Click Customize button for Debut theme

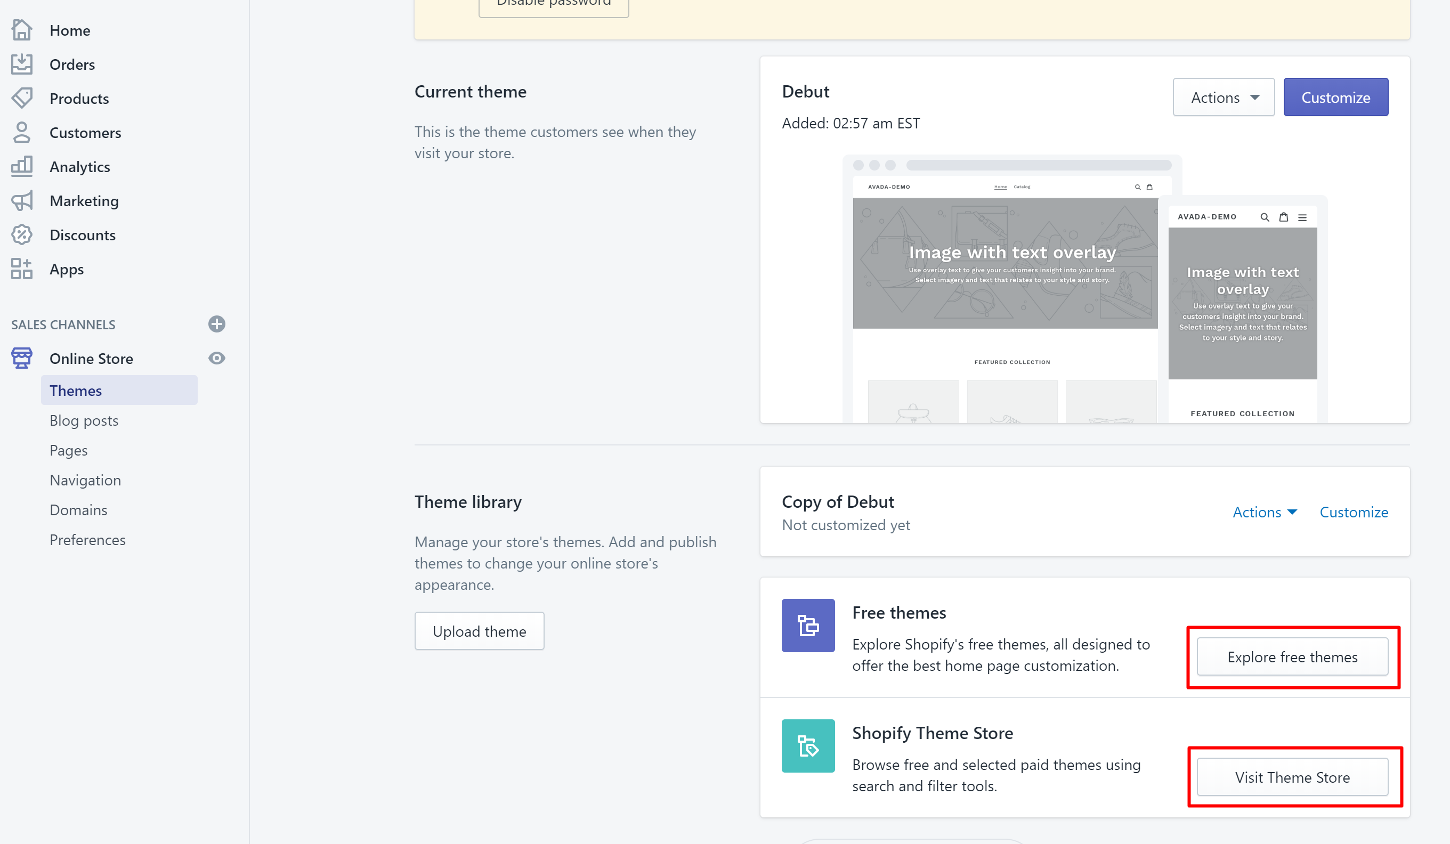pyautogui.click(x=1336, y=98)
